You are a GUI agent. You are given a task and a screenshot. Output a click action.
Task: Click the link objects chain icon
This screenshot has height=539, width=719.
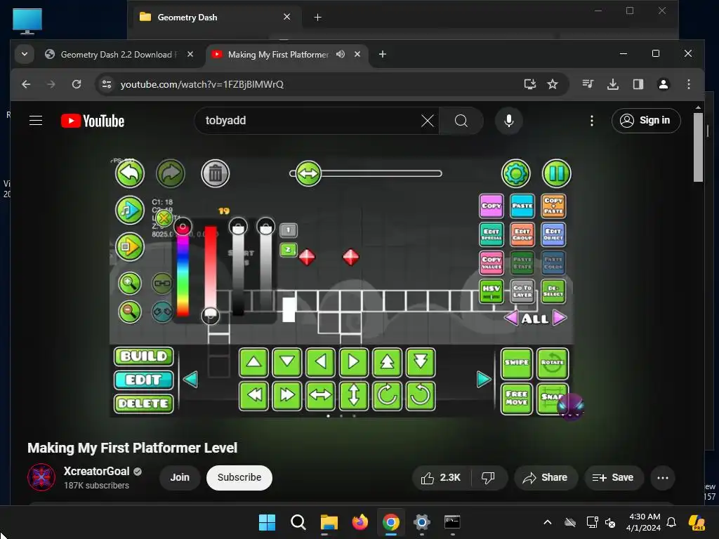tap(162, 284)
